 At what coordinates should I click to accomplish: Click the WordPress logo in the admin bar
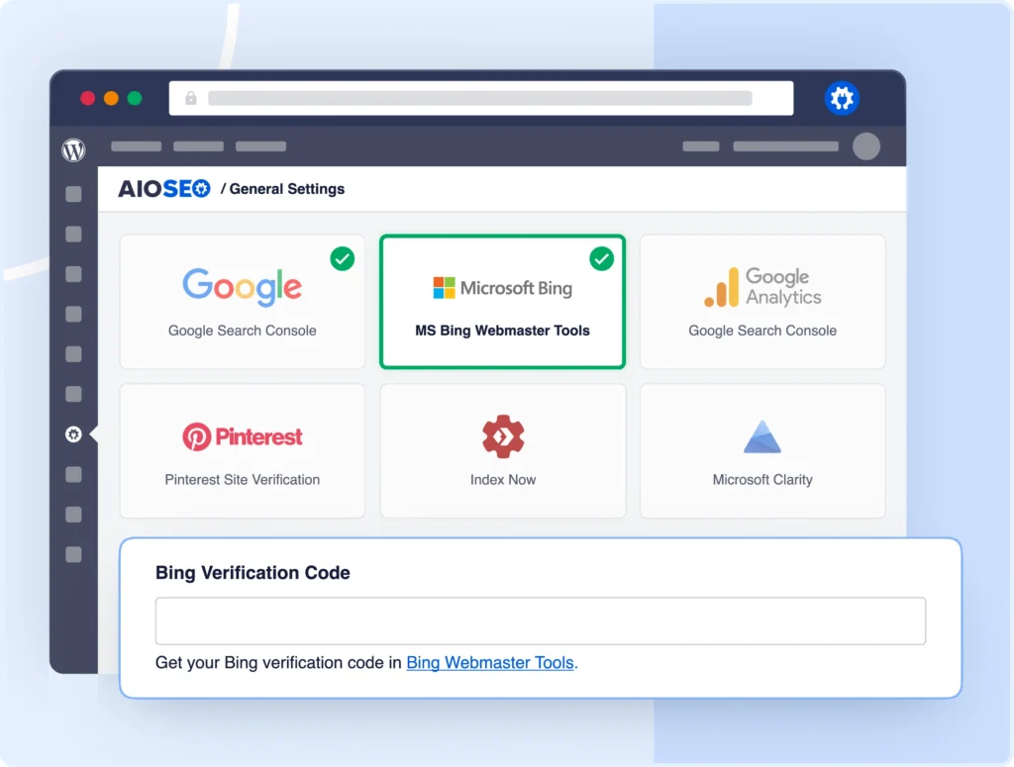pos(73,150)
